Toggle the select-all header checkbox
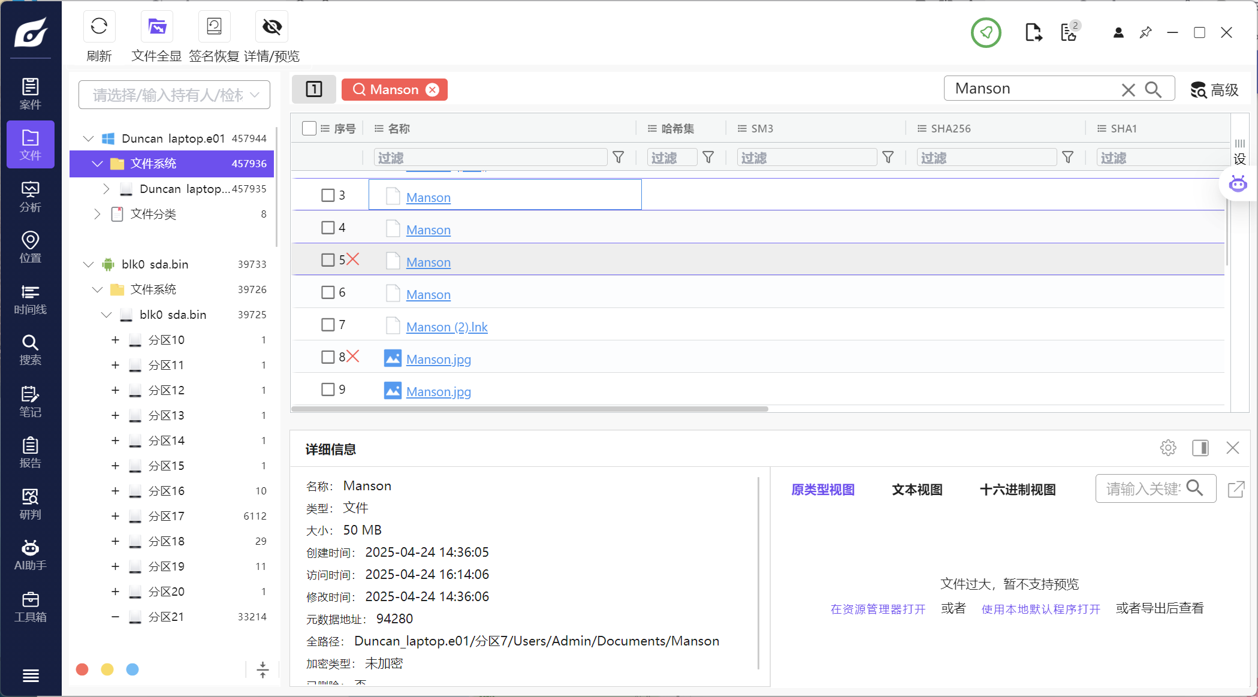This screenshot has width=1258, height=697. point(309,128)
